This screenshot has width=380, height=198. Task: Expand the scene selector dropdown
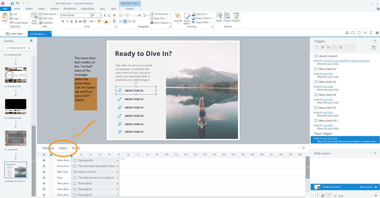coord(30,48)
